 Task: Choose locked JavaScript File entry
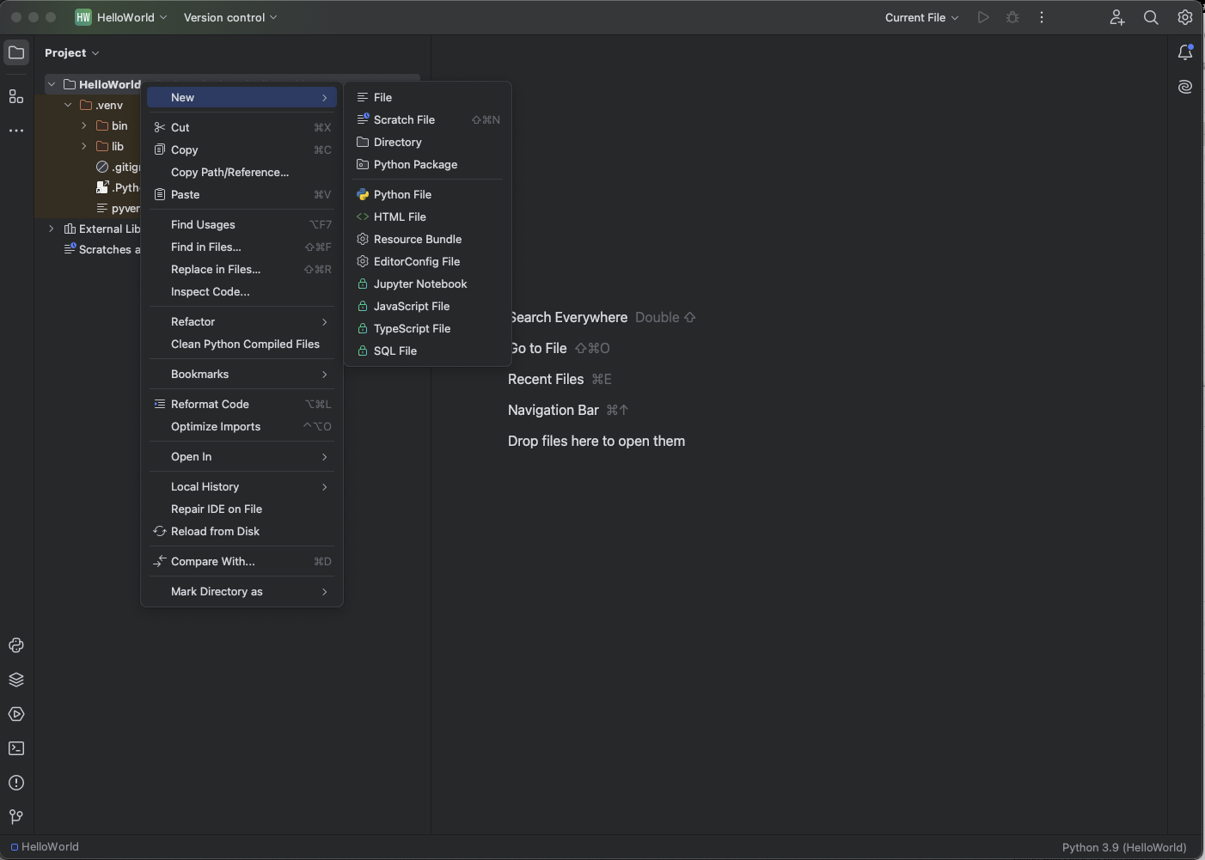[427, 306]
